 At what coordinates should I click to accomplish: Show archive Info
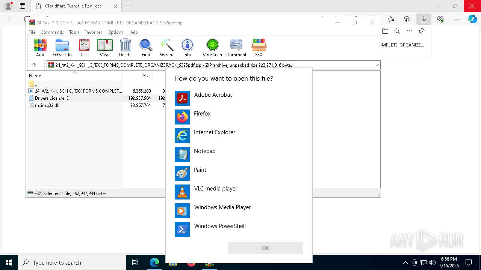[187, 48]
